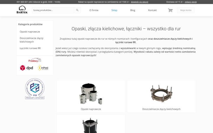Click the page heading Opaski, złącza kielichowe, łączniki
This screenshot has width=213, height=133.
click(x=126, y=29)
